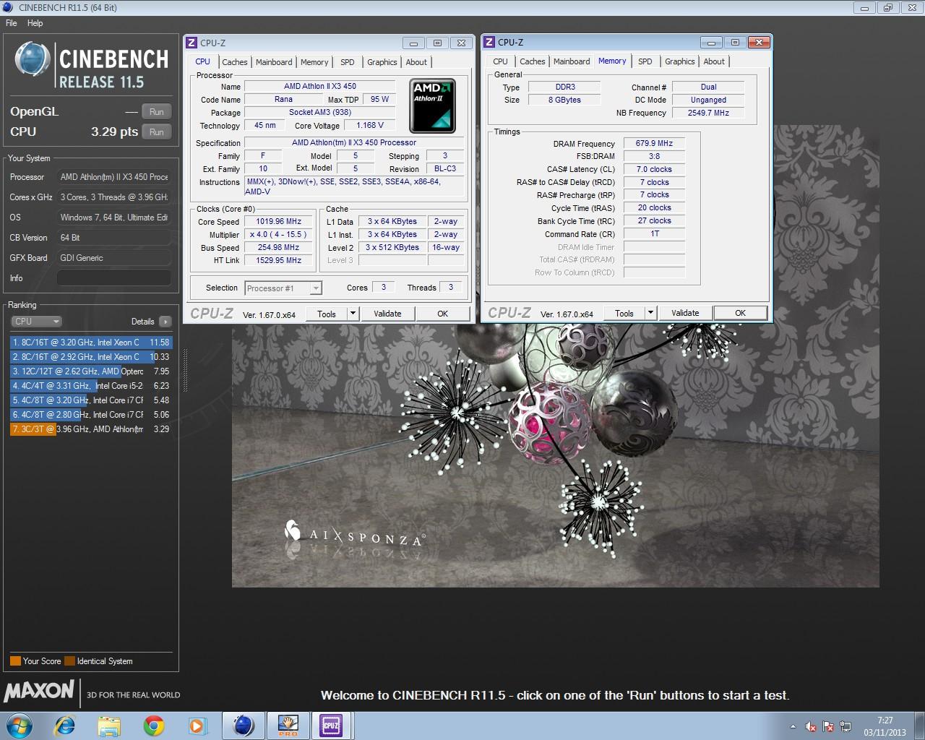Click the AMD Athlon II logo image

(432, 106)
